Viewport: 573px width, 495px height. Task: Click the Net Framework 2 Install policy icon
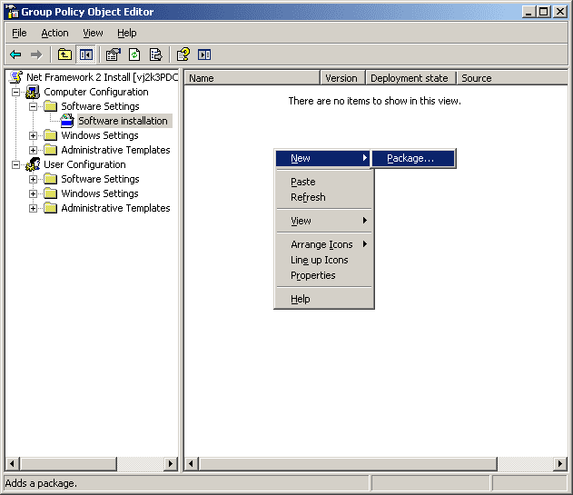(15, 77)
